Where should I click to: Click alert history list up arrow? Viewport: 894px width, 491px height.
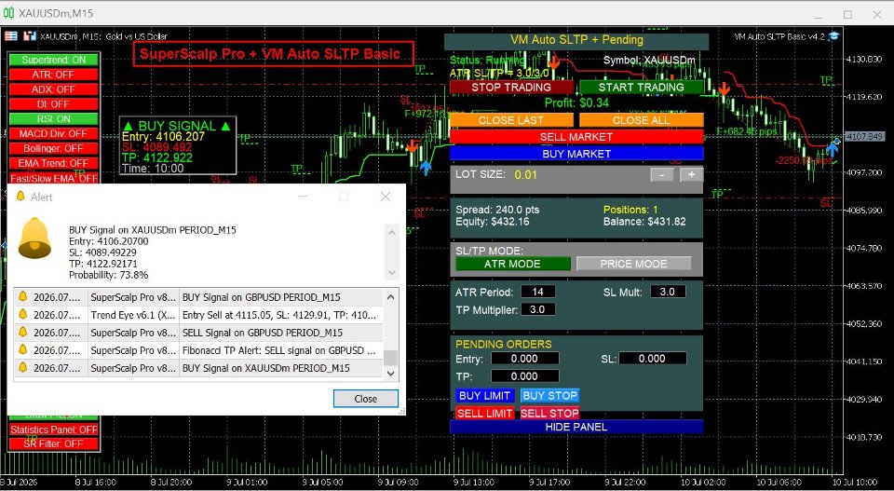390,296
